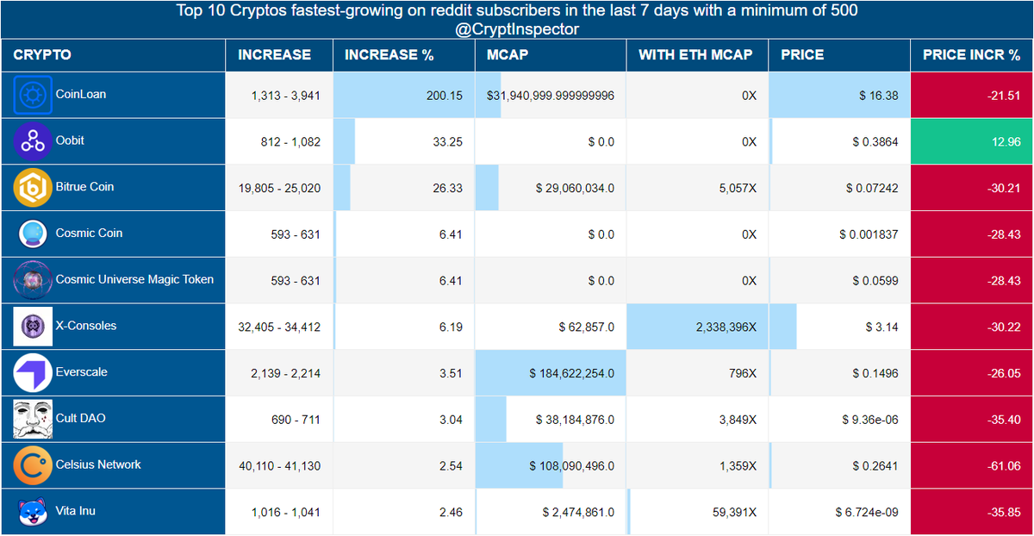The height and width of the screenshot is (536, 1034).
Task: Click the $ 2,474,861.0 market cap cell
Action: pyautogui.click(x=551, y=513)
